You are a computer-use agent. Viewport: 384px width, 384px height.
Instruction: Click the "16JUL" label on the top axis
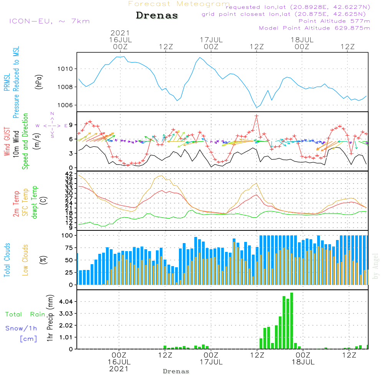[120, 40]
